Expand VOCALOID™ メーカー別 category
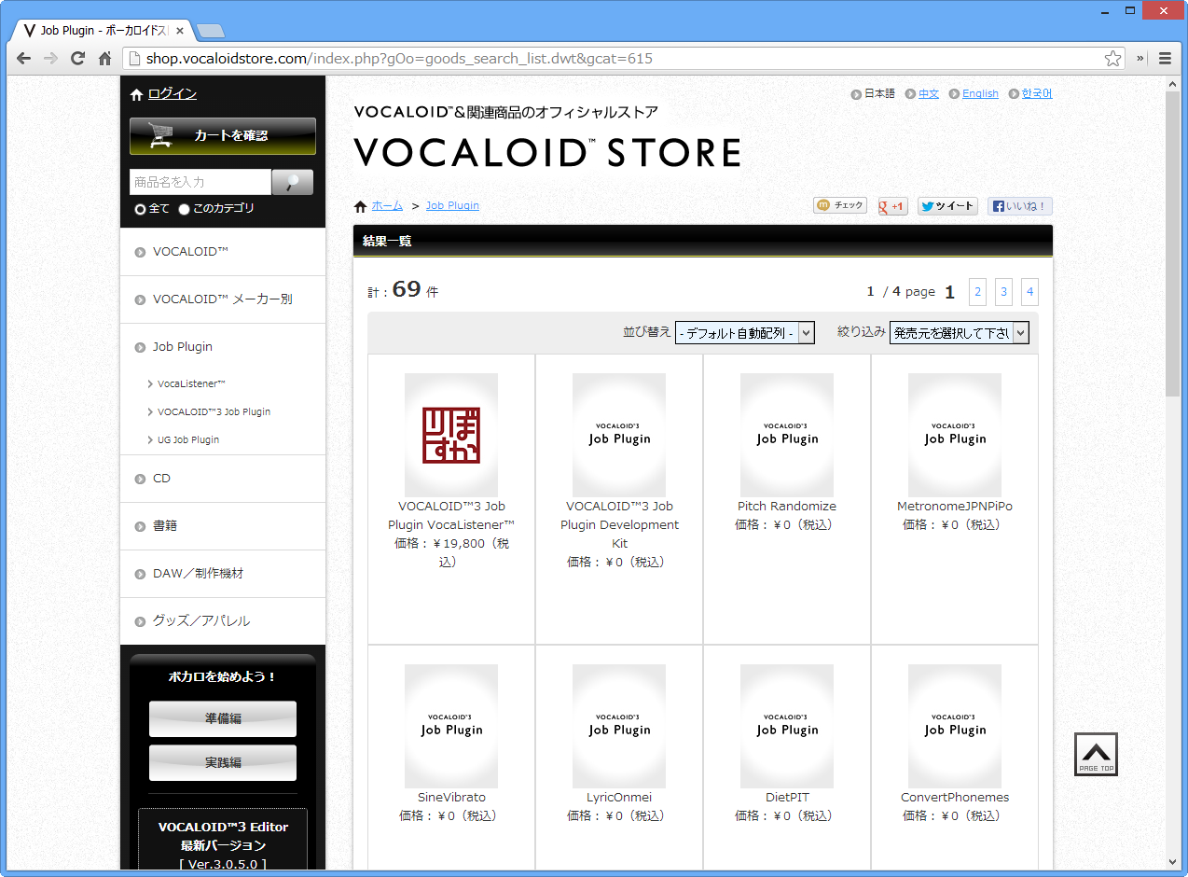 pos(223,299)
